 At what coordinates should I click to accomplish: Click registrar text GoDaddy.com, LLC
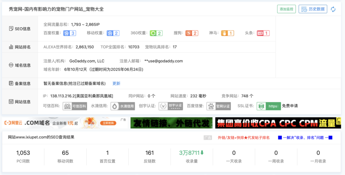point(87,61)
